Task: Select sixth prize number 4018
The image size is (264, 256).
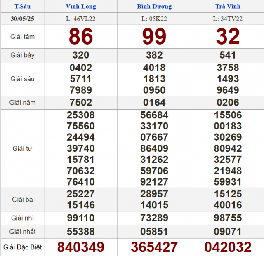Action: coord(154,68)
